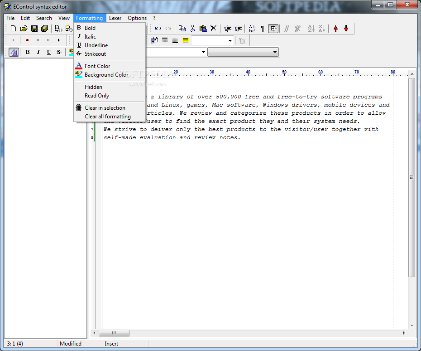Create a new file with toolbar icon
This screenshot has height=351, width=421.
click(13, 28)
